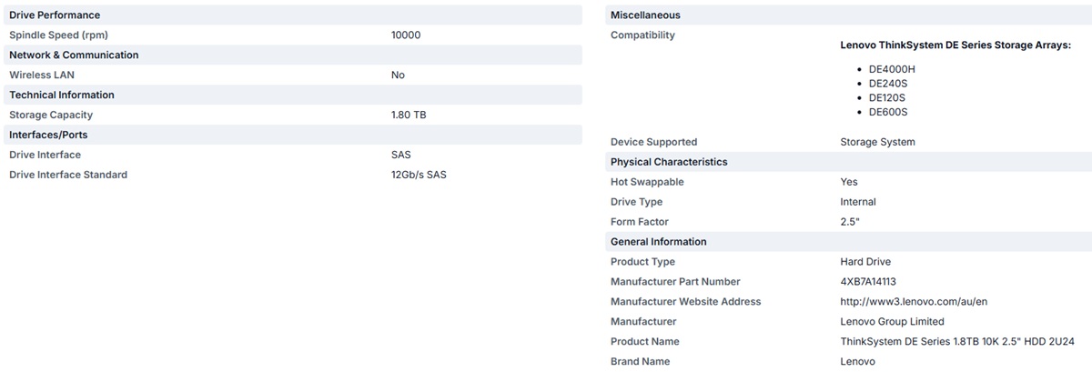Select the Manufacturer Website Address label
Image resolution: width=1092 pixels, height=372 pixels.
685,303
